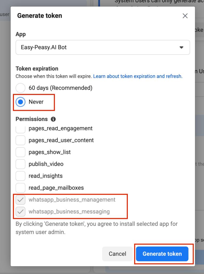Open the App dropdown arrow

click(181, 47)
